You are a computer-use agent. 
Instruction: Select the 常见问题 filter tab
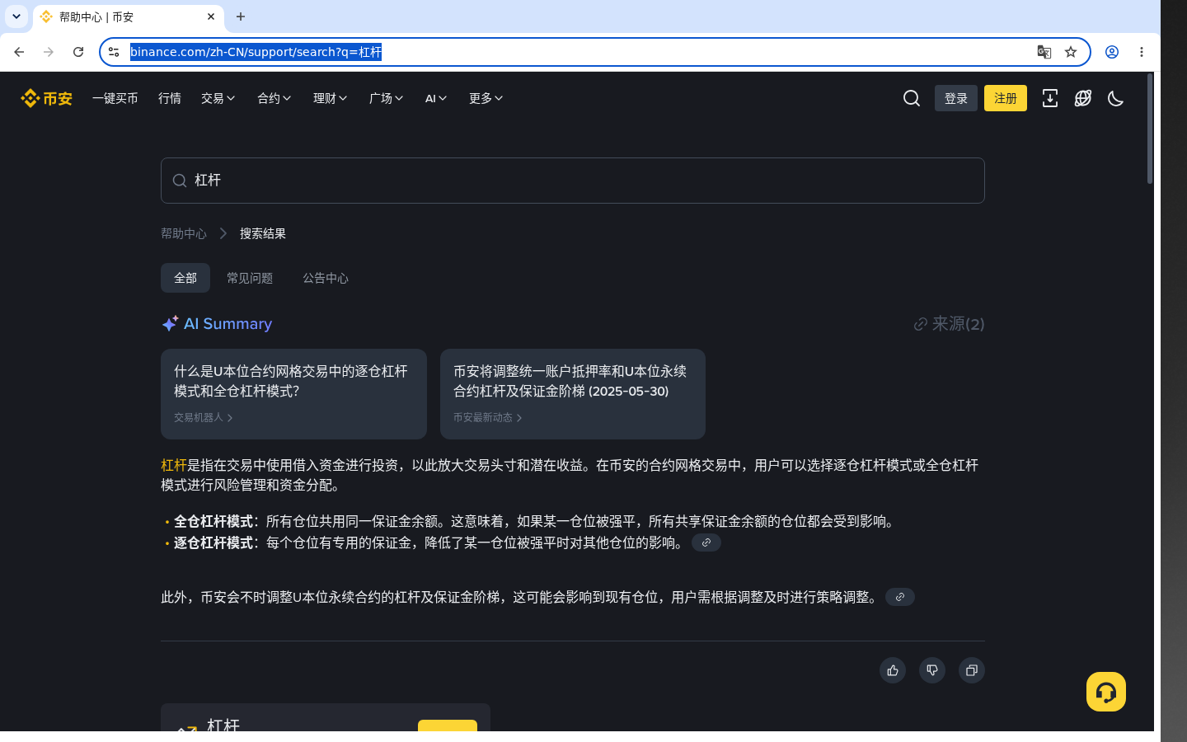click(250, 278)
